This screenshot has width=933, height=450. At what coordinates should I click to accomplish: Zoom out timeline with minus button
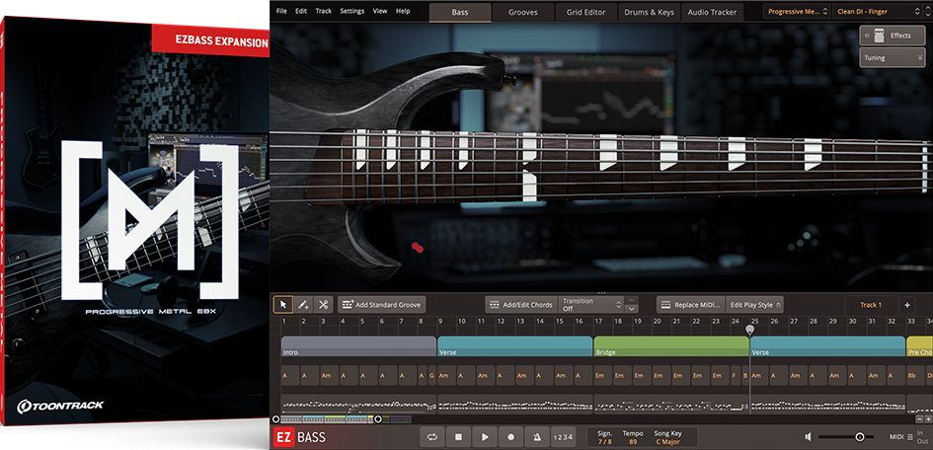(918, 419)
